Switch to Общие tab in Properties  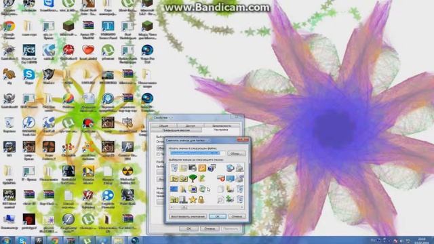pyautogui.click(x=163, y=125)
